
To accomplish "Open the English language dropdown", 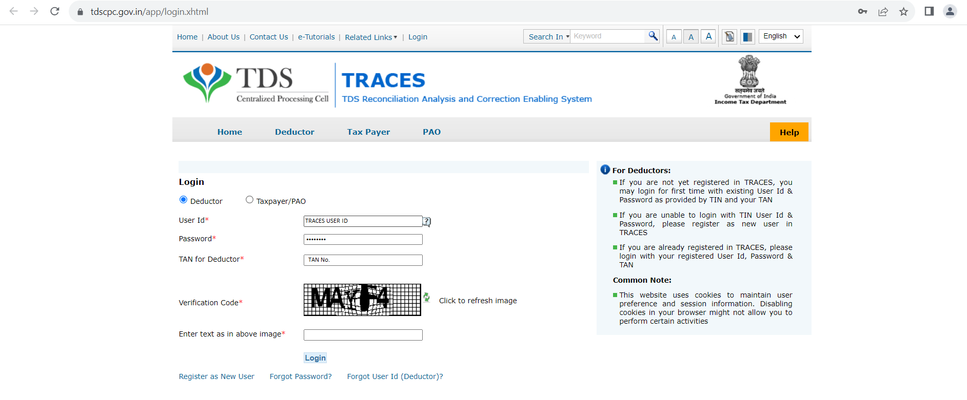I will pos(781,36).
